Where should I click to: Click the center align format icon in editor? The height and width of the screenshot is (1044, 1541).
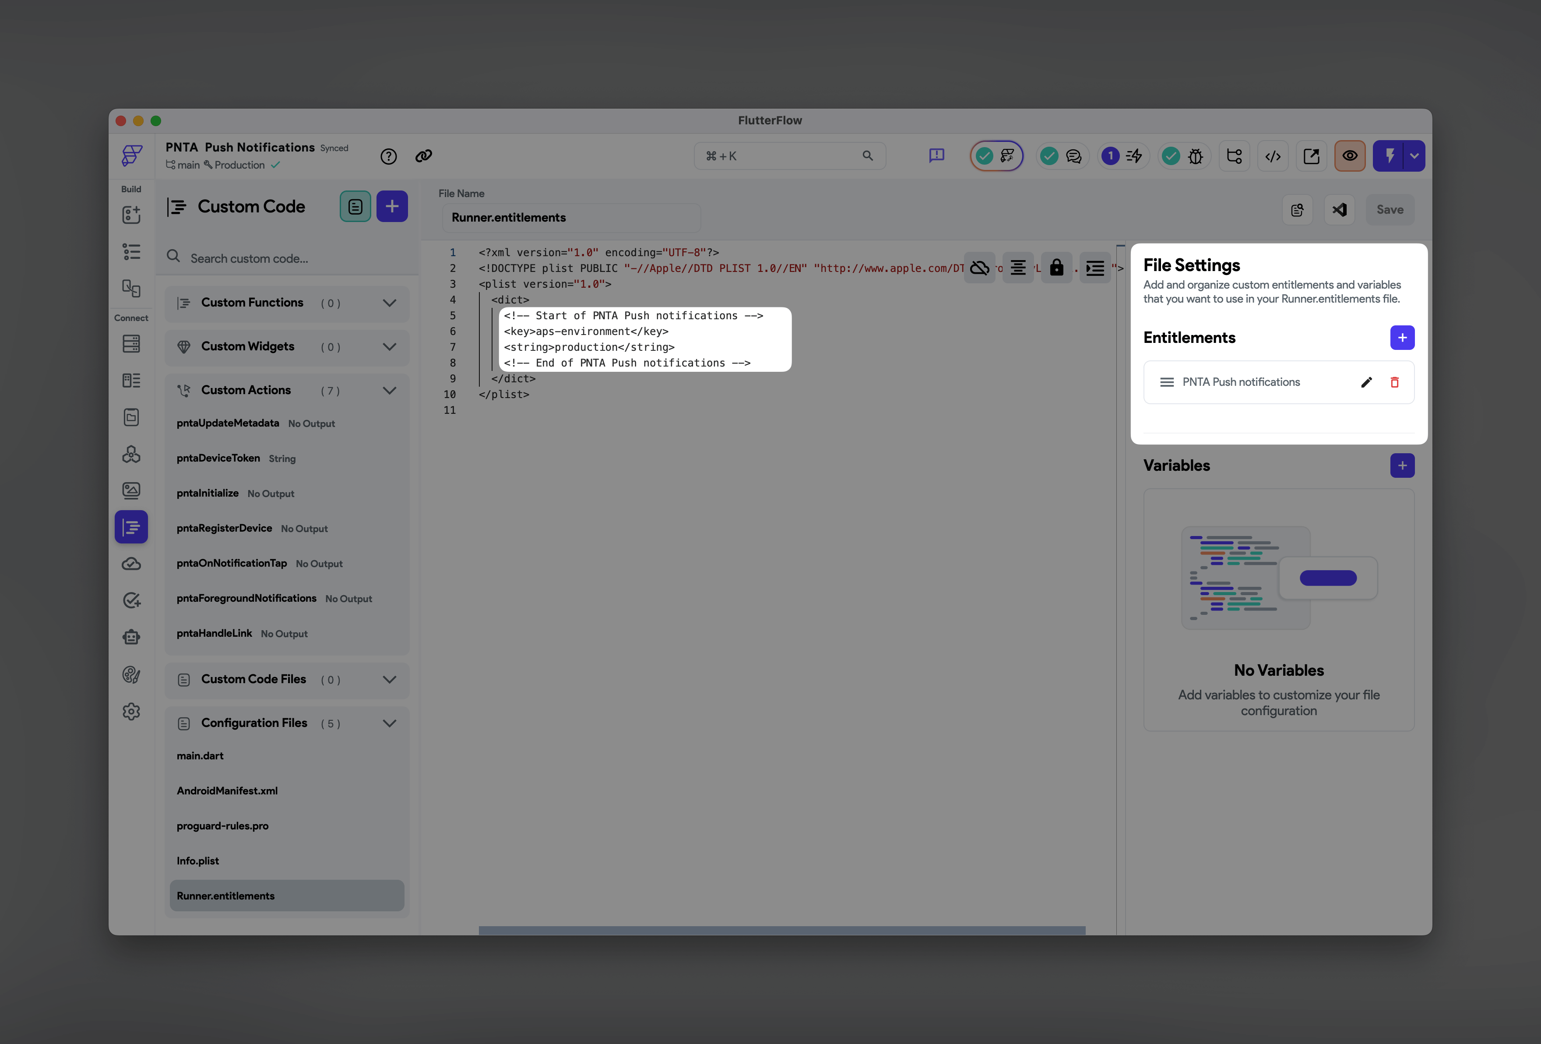[1018, 268]
